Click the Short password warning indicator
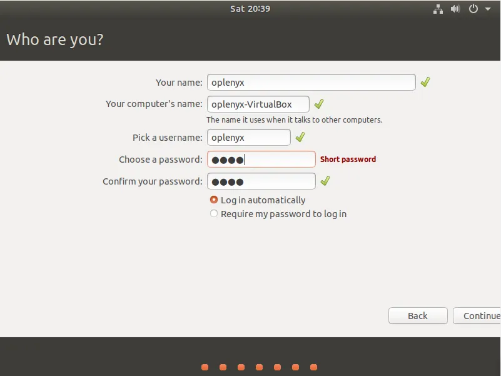The image size is (501, 376). (348, 159)
